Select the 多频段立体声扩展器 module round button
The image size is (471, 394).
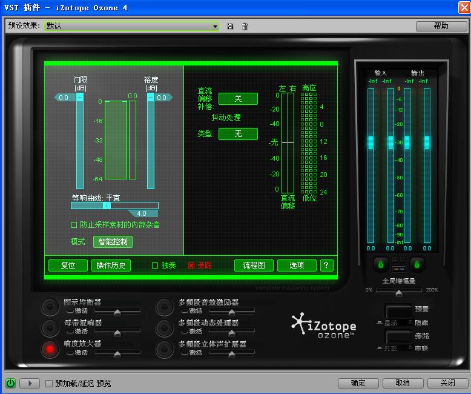[165, 349]
